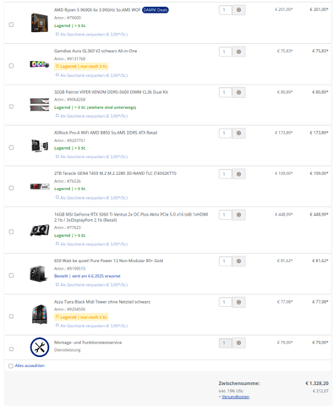The width and height of the screenshot is (334, 406).
Task: Select the 32GB Patriot VIPER VENOM row checkbox
Action: click(x=11, y=107)
